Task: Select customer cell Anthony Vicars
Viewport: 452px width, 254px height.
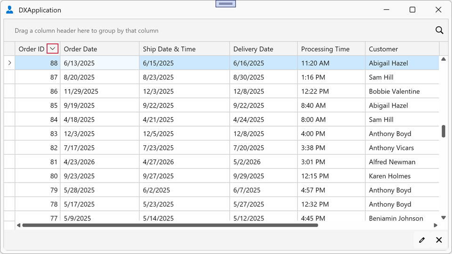Action: pos(402,148)
